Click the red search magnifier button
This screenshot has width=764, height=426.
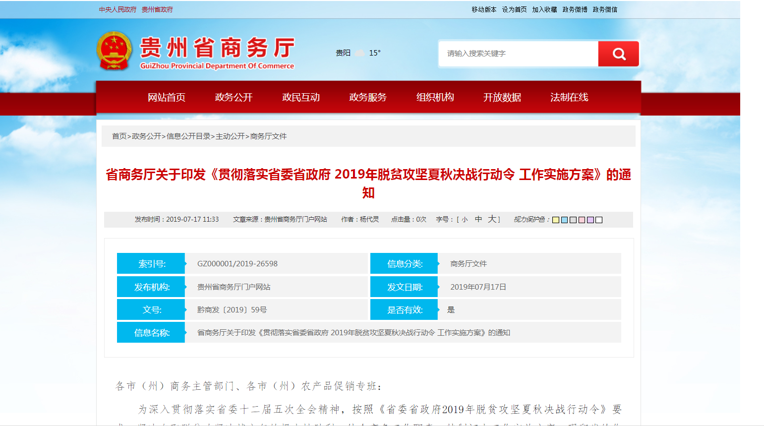(x=618, y=54)
